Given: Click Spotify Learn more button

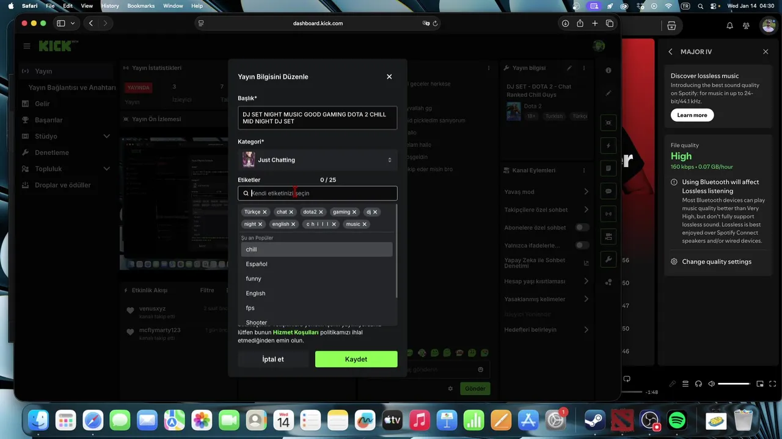Looking at the screenshot, I should 692,115.
